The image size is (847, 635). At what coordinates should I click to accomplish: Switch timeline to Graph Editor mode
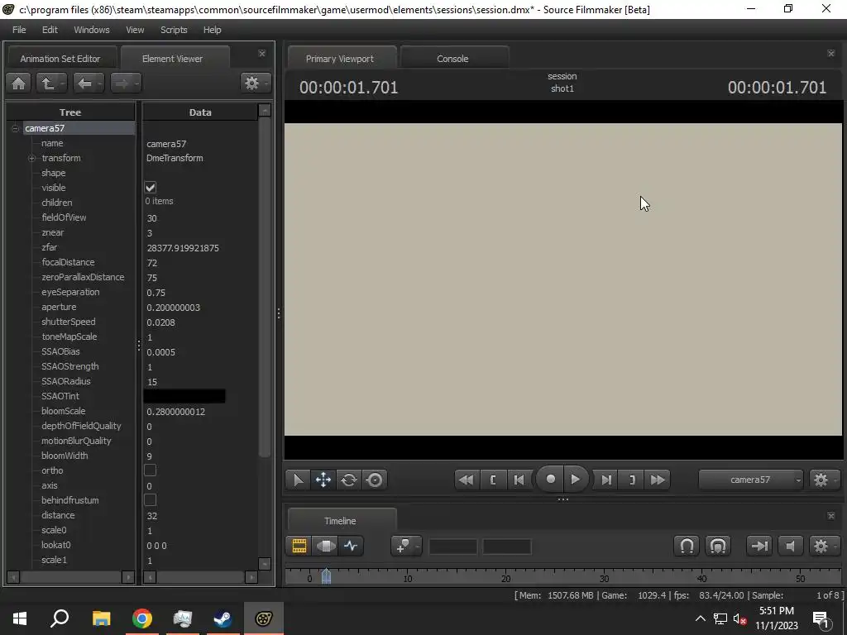point(351,546)
